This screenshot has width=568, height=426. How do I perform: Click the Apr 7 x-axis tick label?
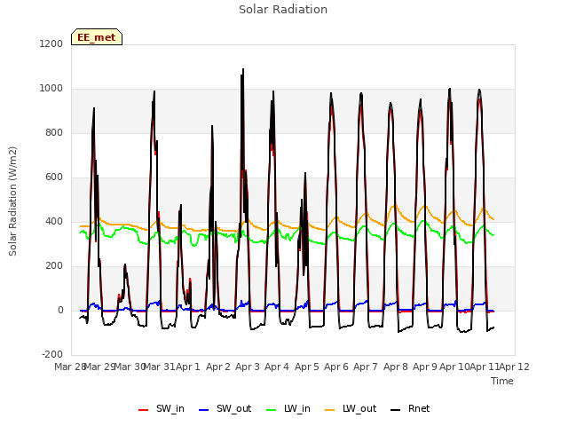[366, 367]
